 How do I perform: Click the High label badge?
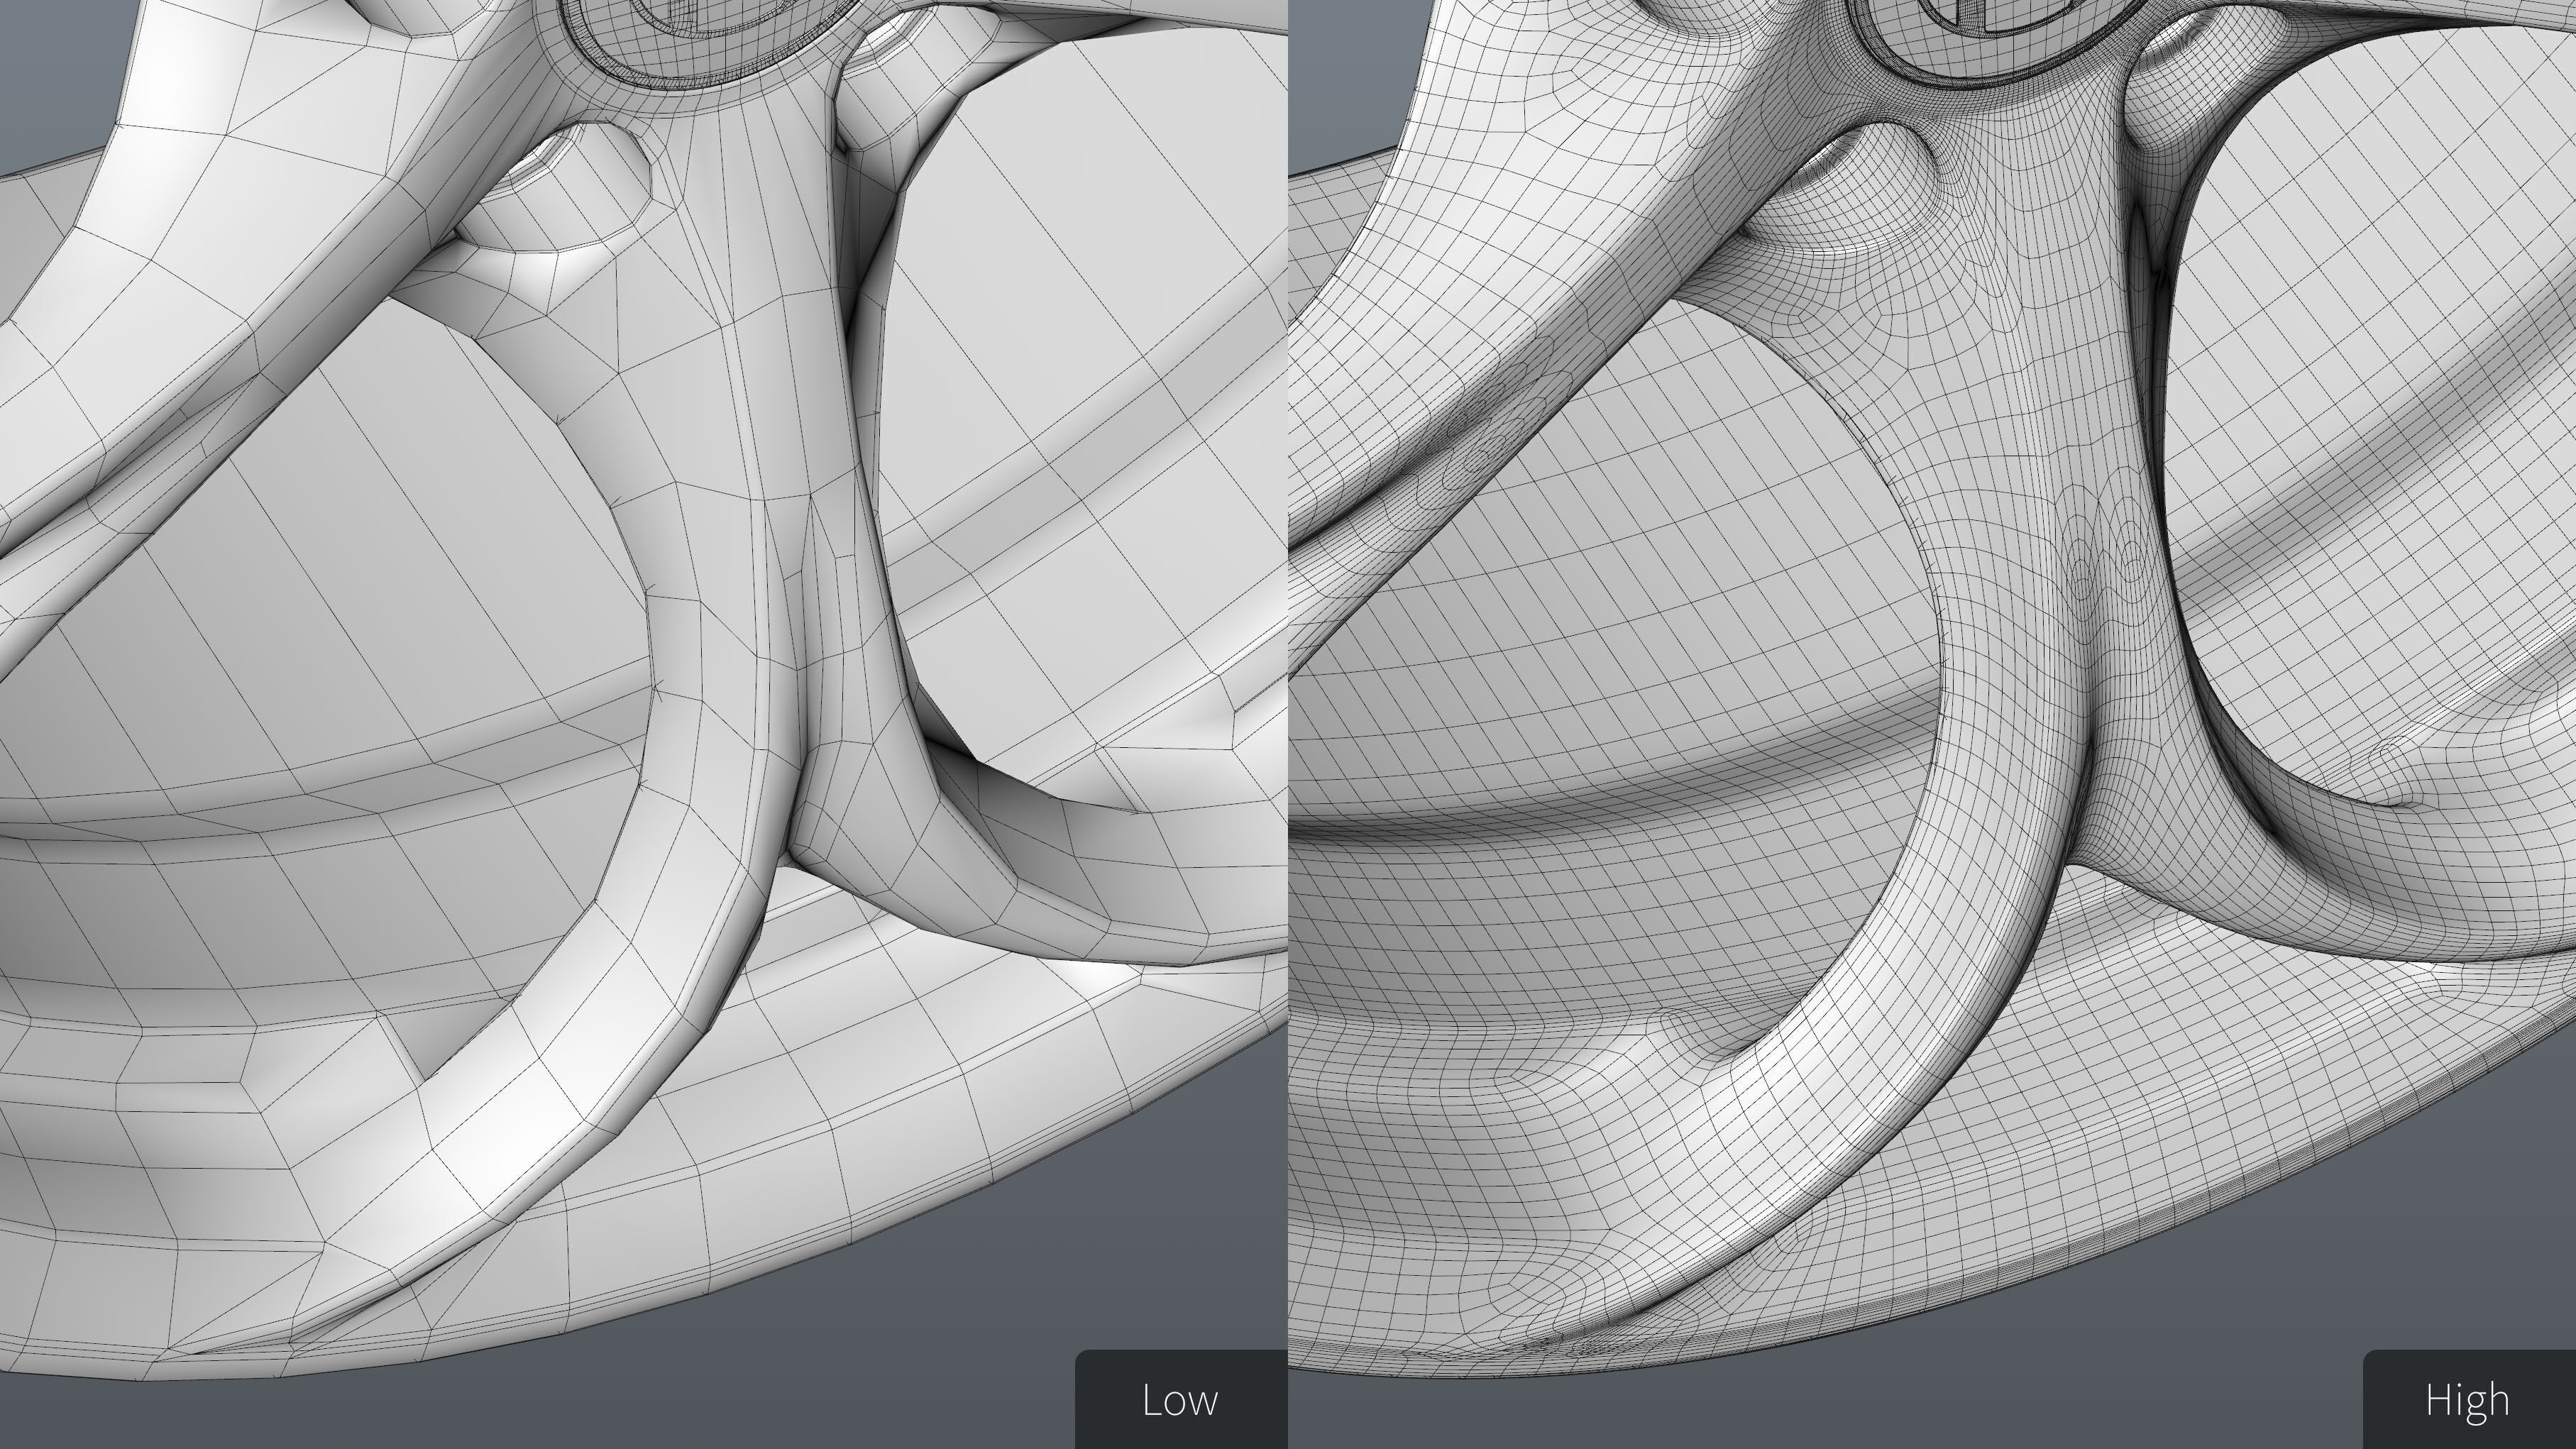pos(2468,1399)
